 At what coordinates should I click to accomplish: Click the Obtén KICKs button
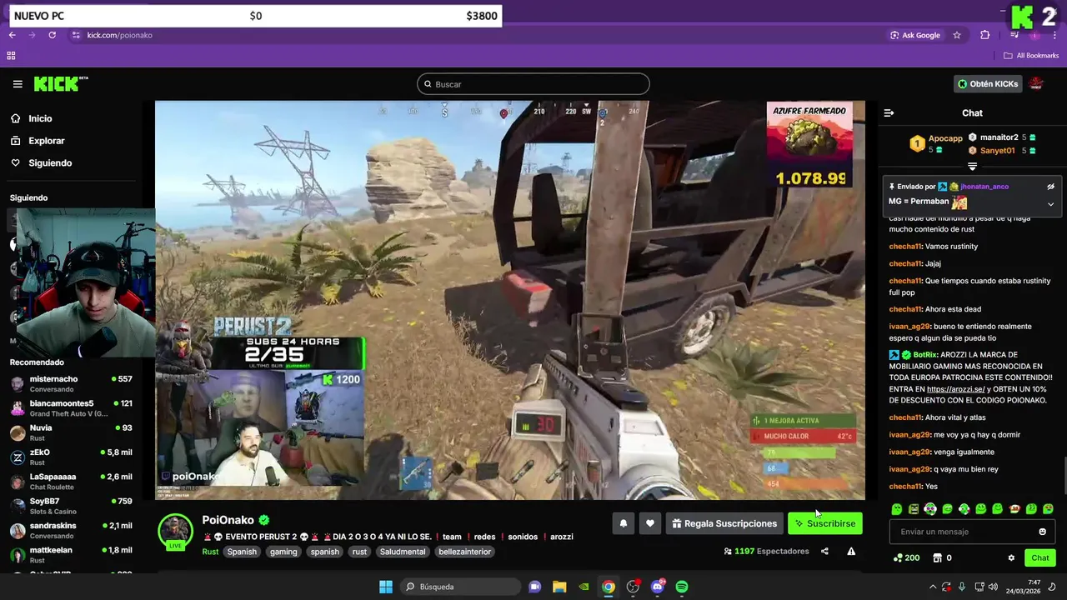(x=988, y=84)
